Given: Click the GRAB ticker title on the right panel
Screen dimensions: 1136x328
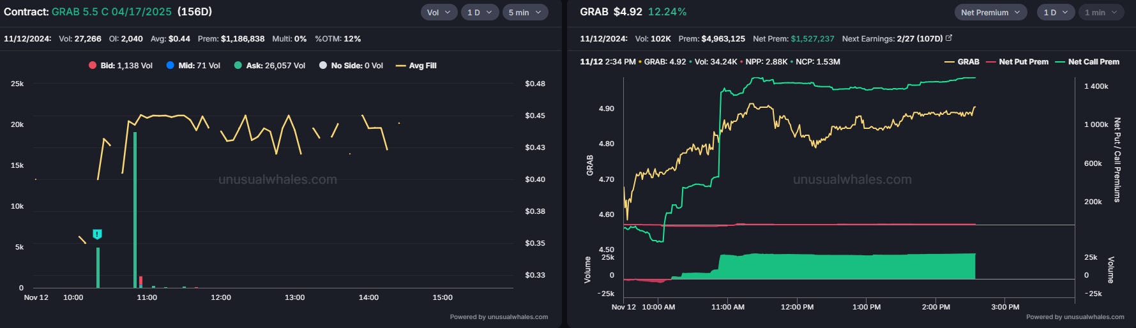Looking at the screenshot, I should pos(594,12).
